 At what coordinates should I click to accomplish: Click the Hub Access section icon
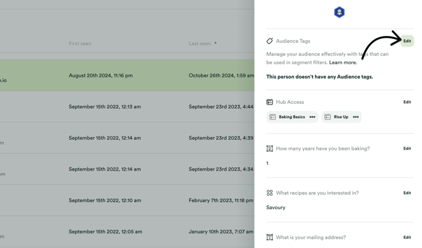pyautogui.click(x=270, y=102)
